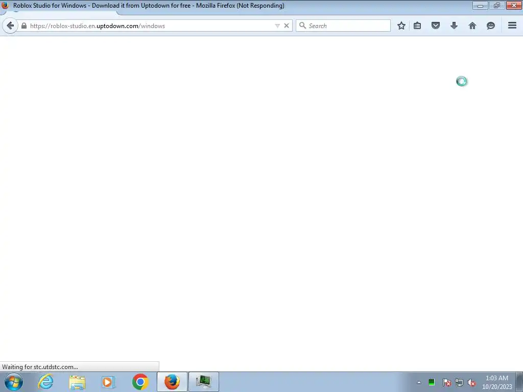This screenshot has width=523, height=392.
Task: Save page to Pocket icon
Action: (436, 26)
